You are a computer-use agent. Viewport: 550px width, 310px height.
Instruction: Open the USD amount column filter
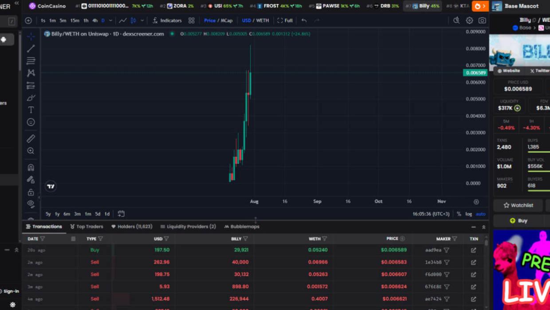coord(166,239)
